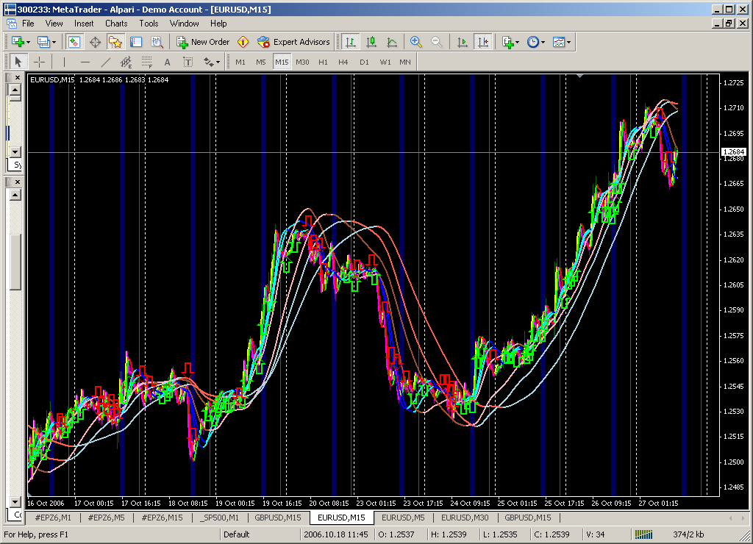Toggle the Auto Scroll chart icon

click(462, 42)
